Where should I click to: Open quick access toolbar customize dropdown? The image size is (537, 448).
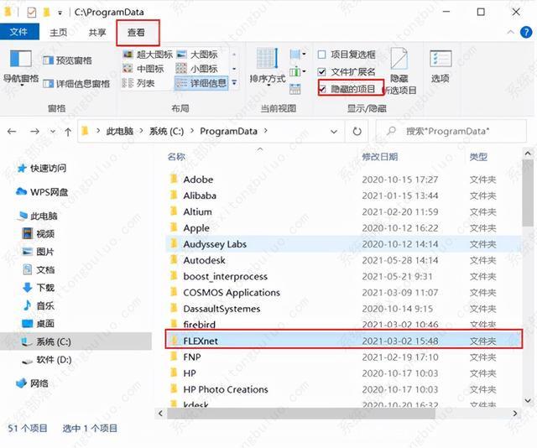(x=60, y=13)
